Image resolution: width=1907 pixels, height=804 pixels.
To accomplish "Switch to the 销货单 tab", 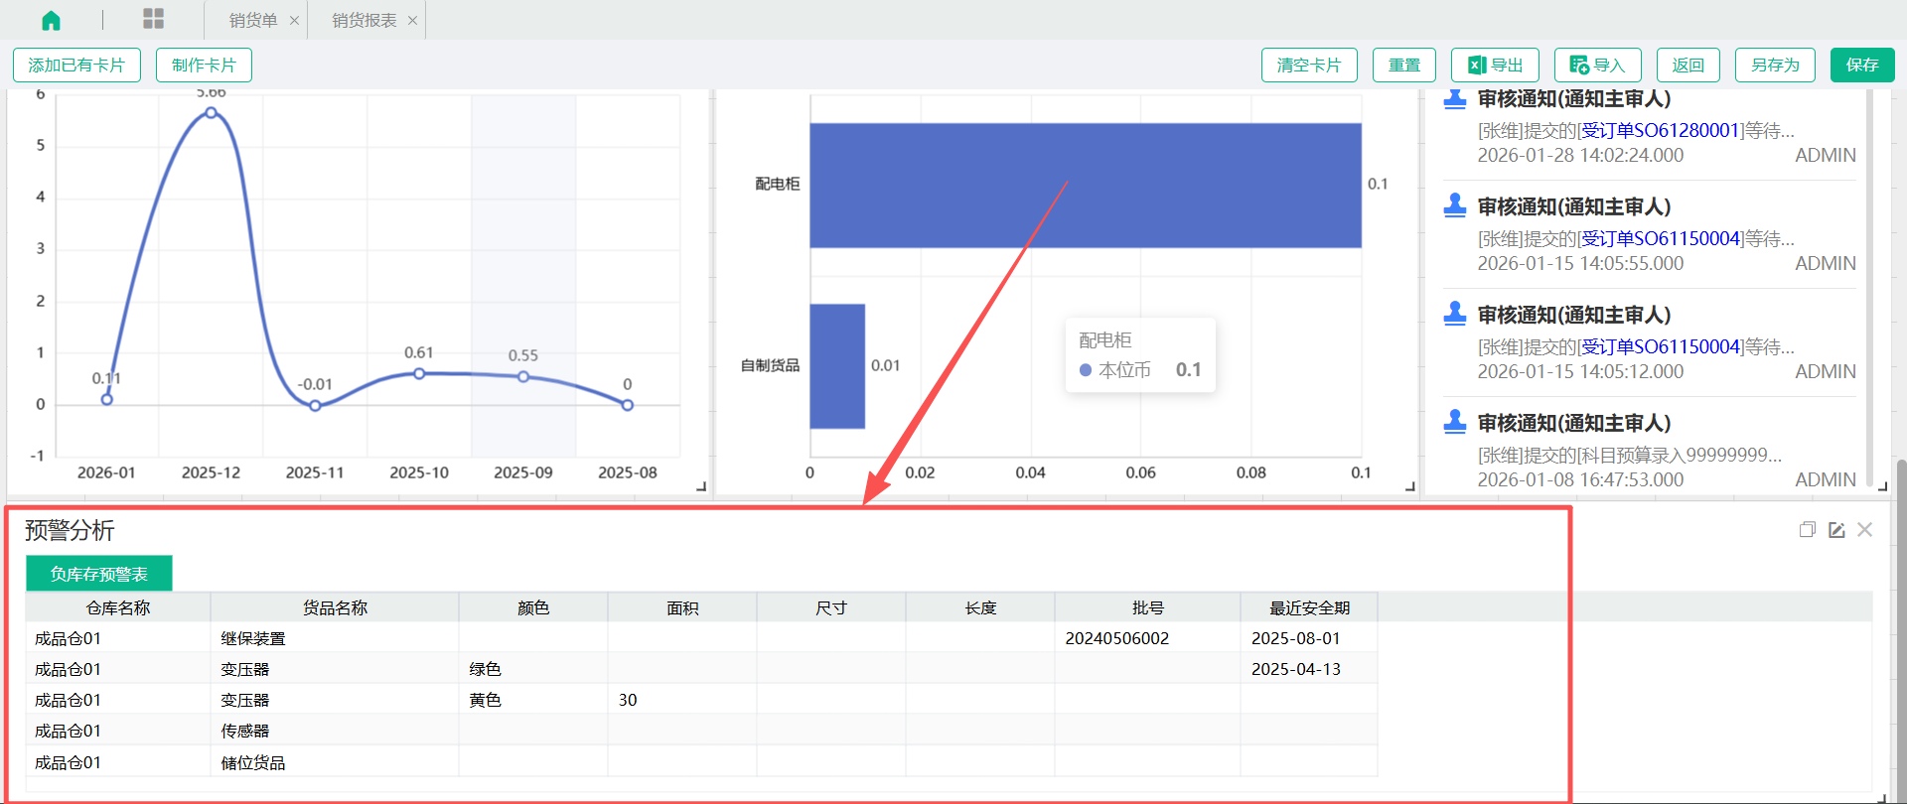I will pos(253,21).
